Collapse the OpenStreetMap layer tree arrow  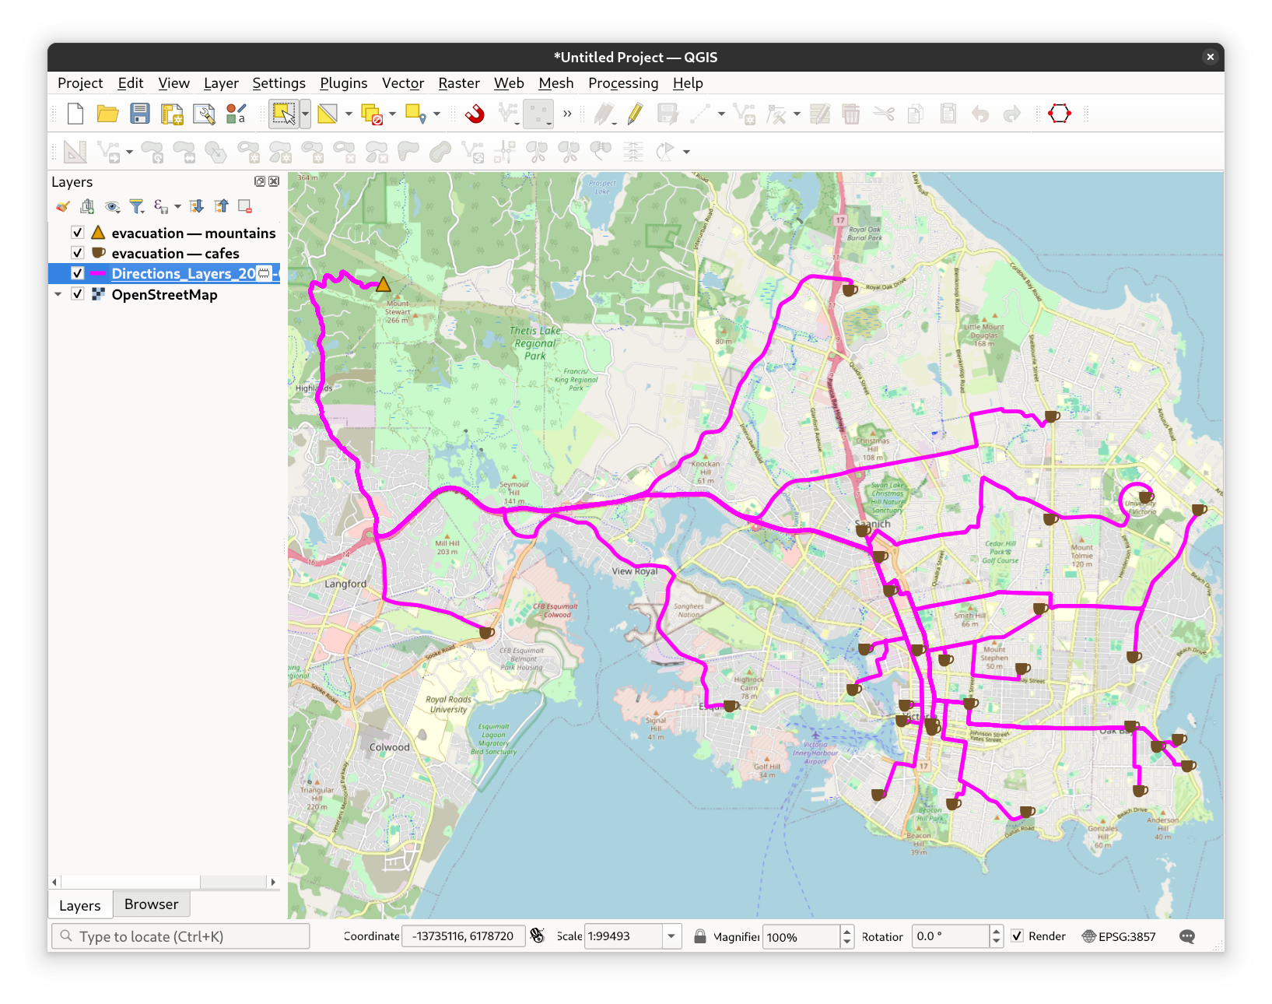tap(58, 295)
